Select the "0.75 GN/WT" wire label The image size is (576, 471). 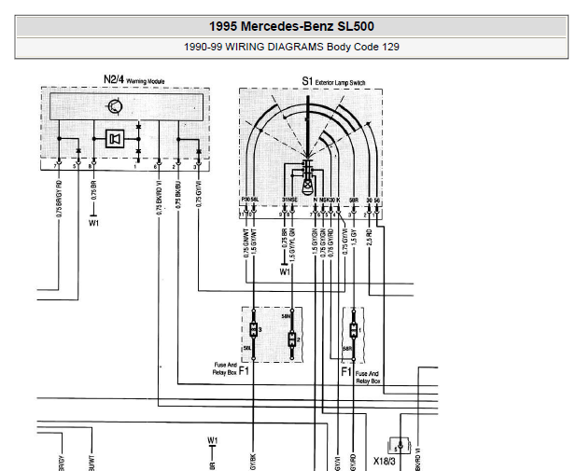point(246,243)
